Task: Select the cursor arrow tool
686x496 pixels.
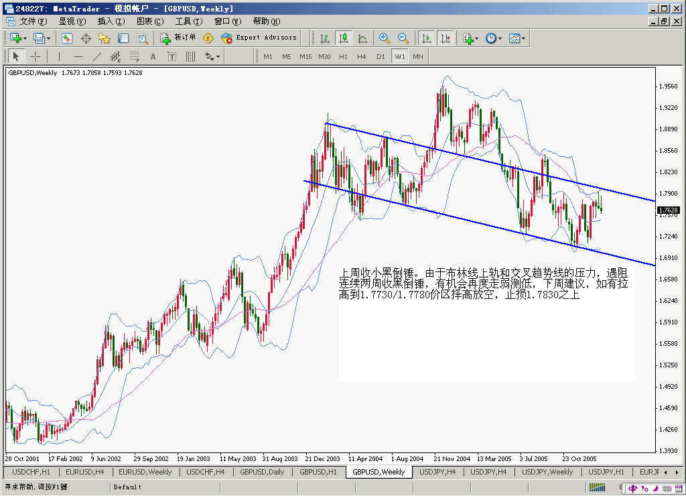Action: point(16,56)
